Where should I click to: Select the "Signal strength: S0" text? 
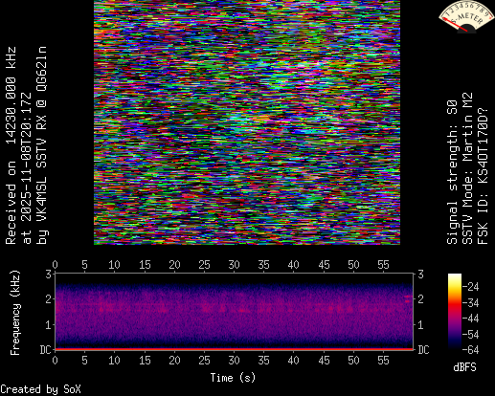(x=453, y=172)
